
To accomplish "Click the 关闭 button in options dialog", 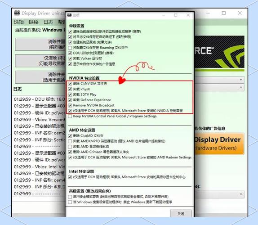I will tap(181, 214).
